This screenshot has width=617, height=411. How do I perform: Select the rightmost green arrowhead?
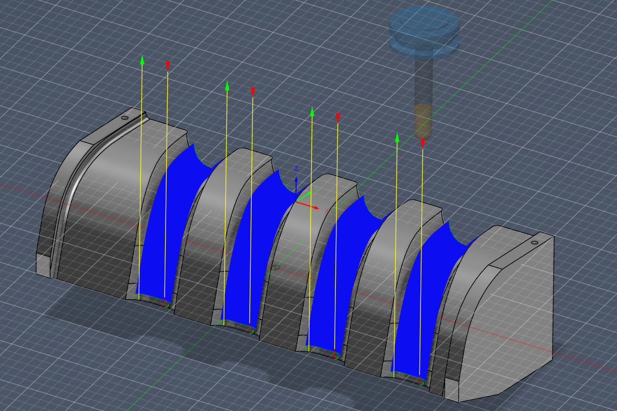pos(397,137)
